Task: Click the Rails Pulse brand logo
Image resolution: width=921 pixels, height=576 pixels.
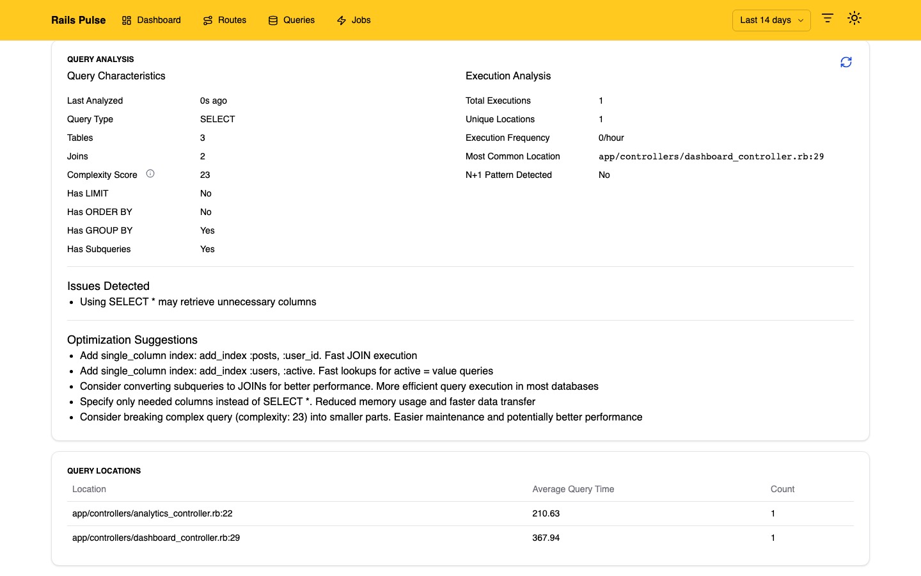Action: (78, 20)
